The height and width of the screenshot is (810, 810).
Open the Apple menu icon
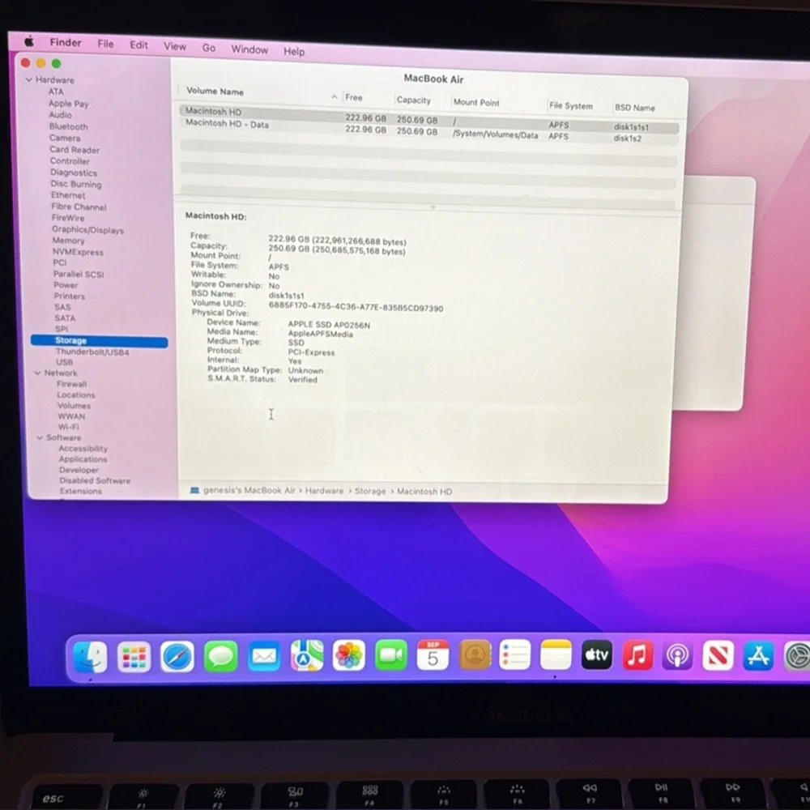(x=29, y=40)
